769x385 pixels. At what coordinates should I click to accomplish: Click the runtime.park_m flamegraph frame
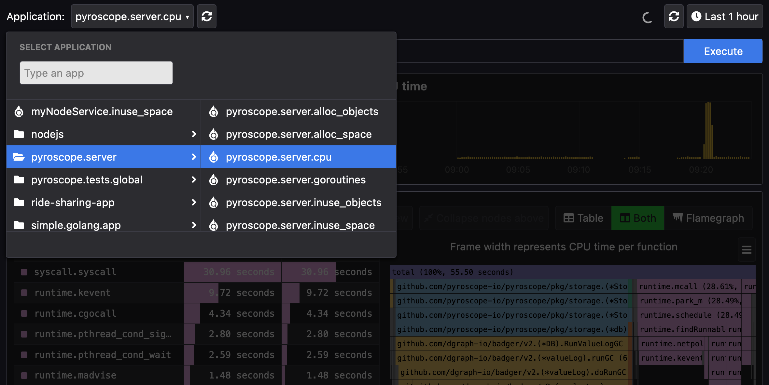[690, 300]
